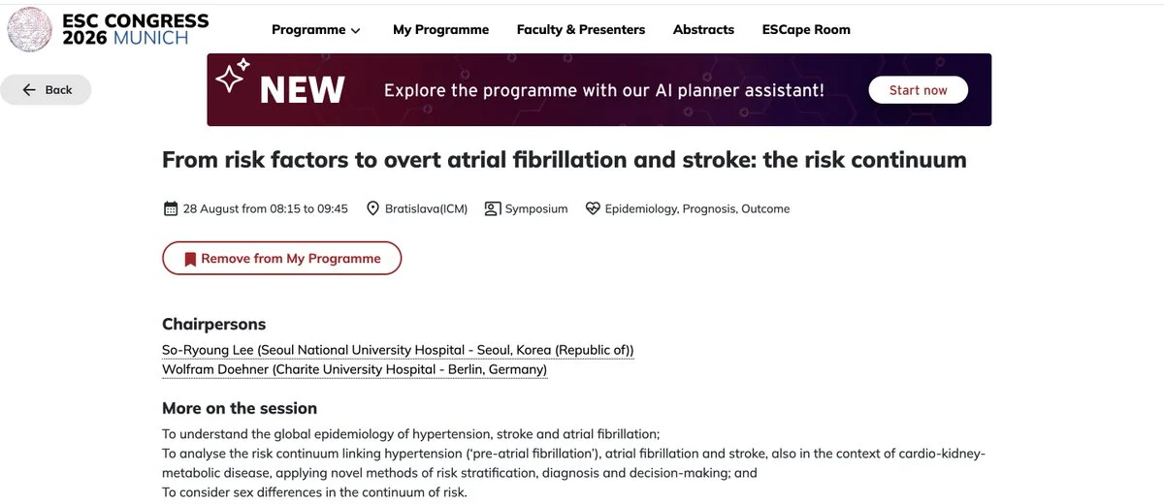Click Start now for AI planner
Screen dimensions: 1164x504
tap(919, 90)
